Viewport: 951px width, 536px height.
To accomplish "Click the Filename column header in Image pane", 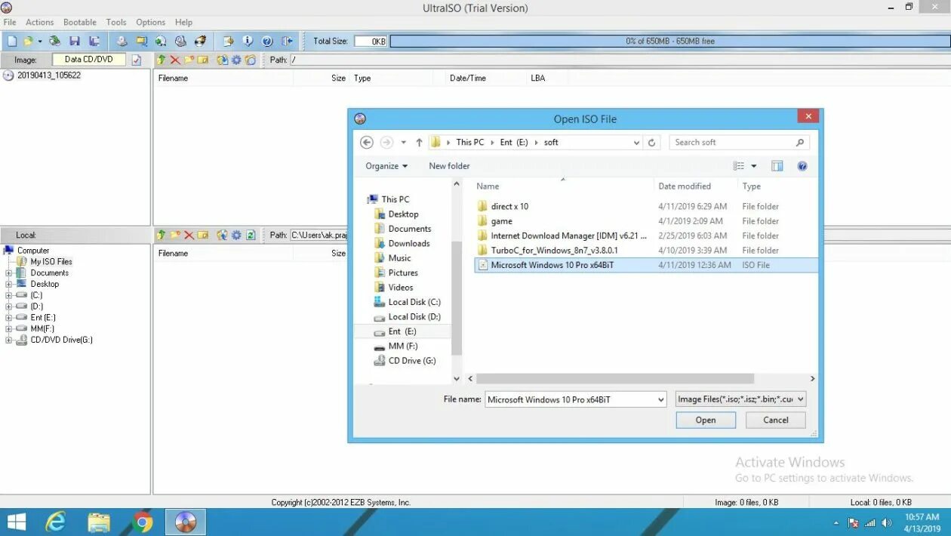I will (x=173, y=78).
